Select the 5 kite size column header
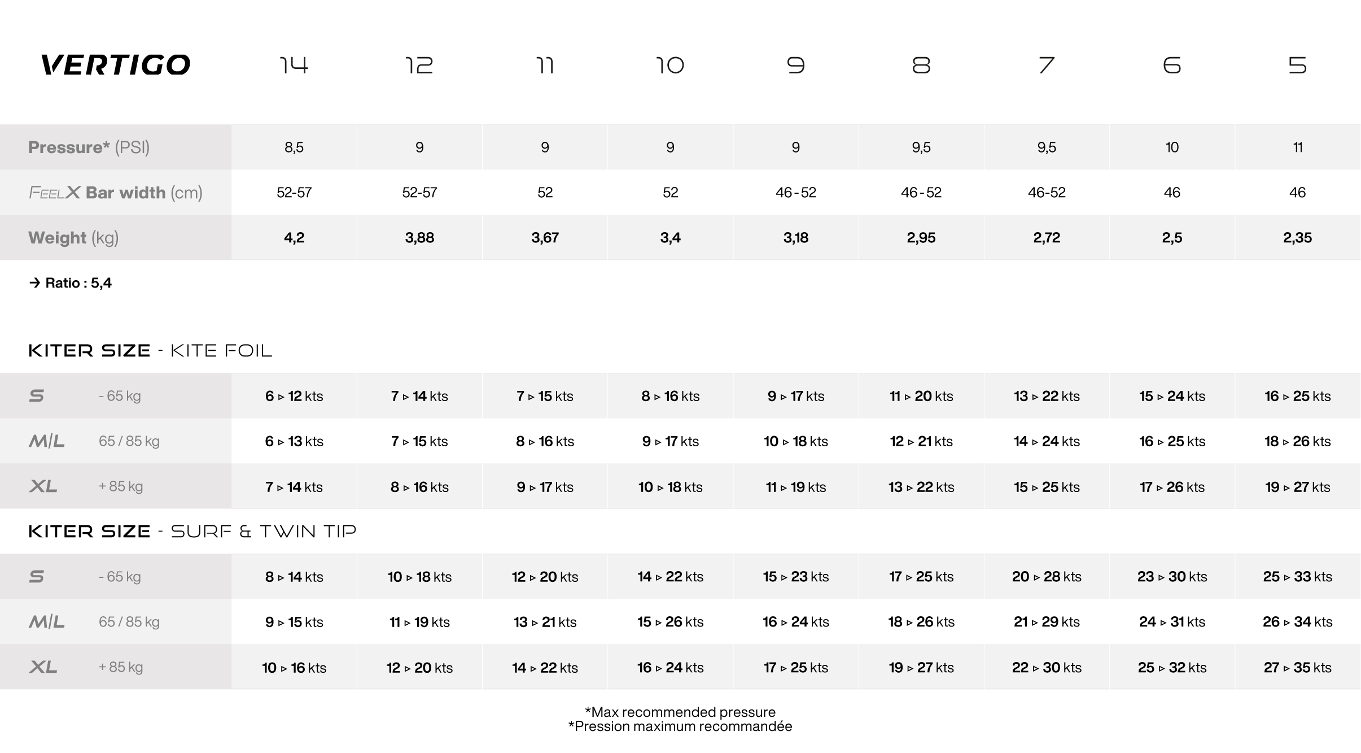Screen dimensions: 1361x753 pos(1297,66)
